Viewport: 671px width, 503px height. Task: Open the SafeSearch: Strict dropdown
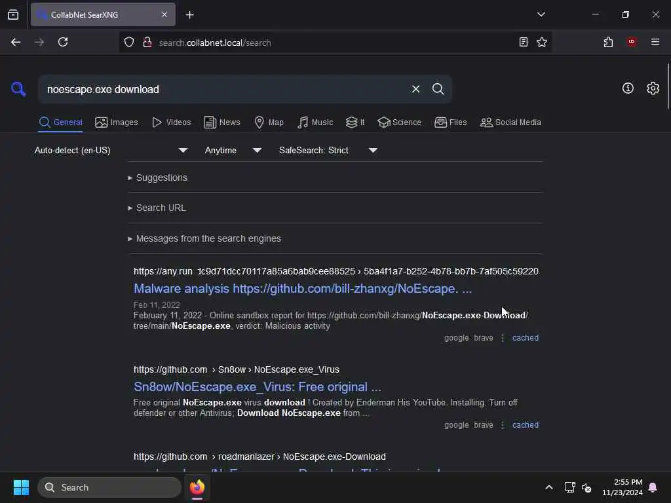pyautogui.click(x=328, y=151)
